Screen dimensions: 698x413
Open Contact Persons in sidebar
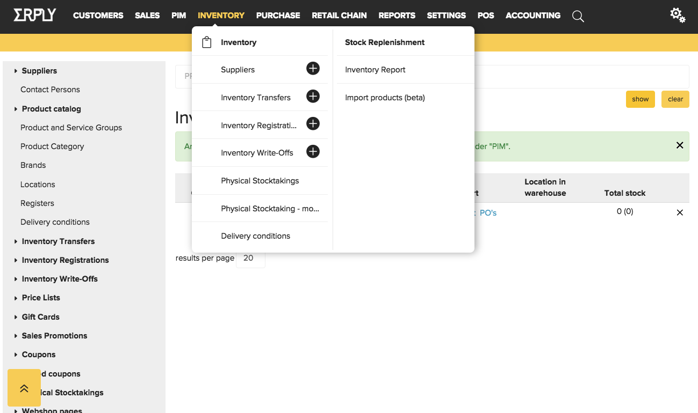(x=50, y=90)
